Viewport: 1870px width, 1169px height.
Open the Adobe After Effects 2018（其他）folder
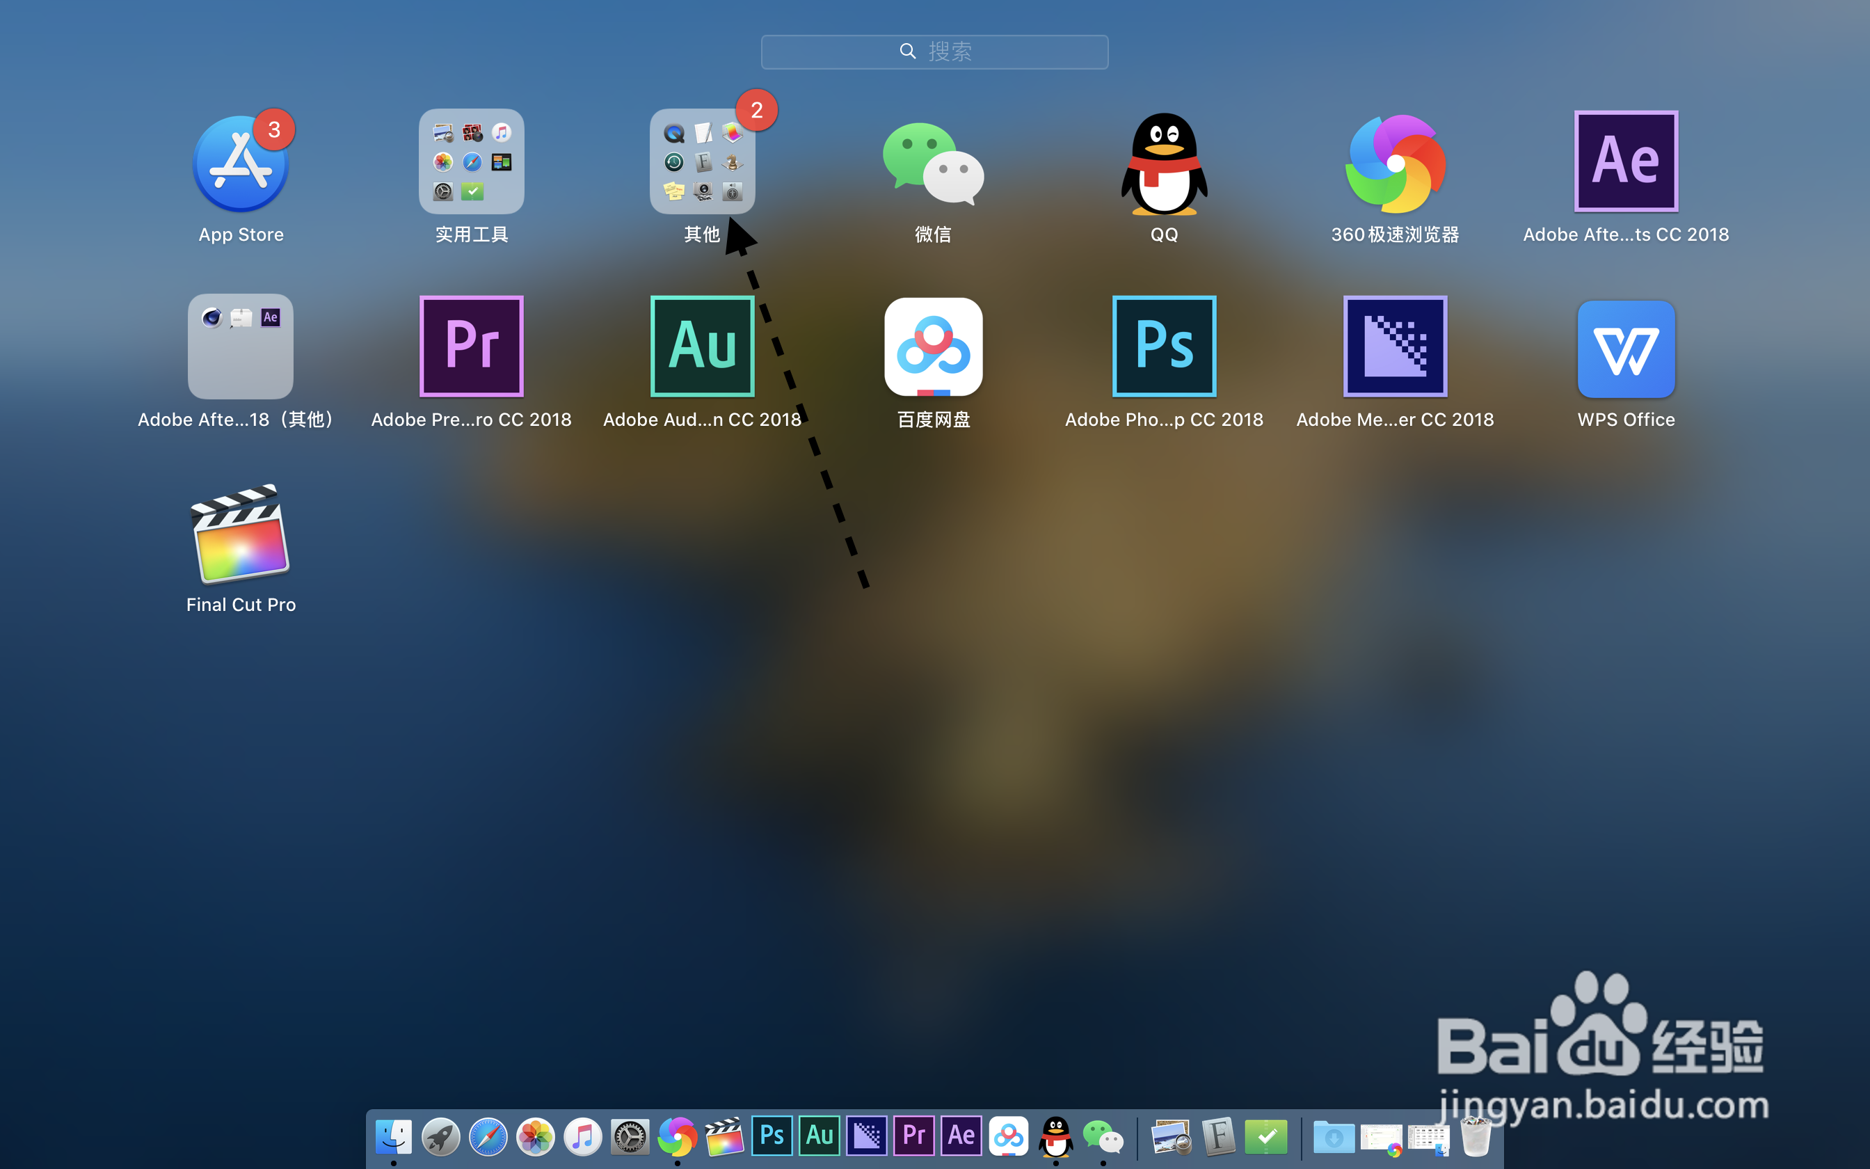point(240,347)
